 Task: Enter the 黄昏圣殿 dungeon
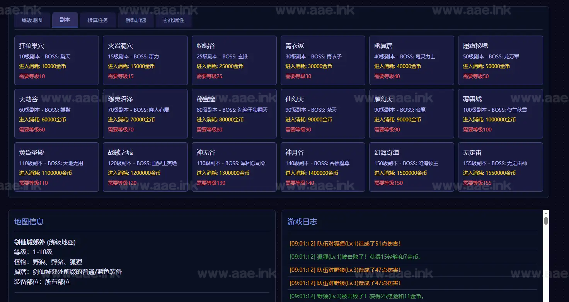[56, 167]
